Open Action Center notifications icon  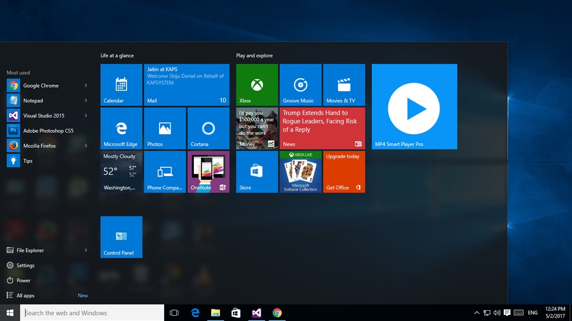pyautogui.click(x=507, y=312)
